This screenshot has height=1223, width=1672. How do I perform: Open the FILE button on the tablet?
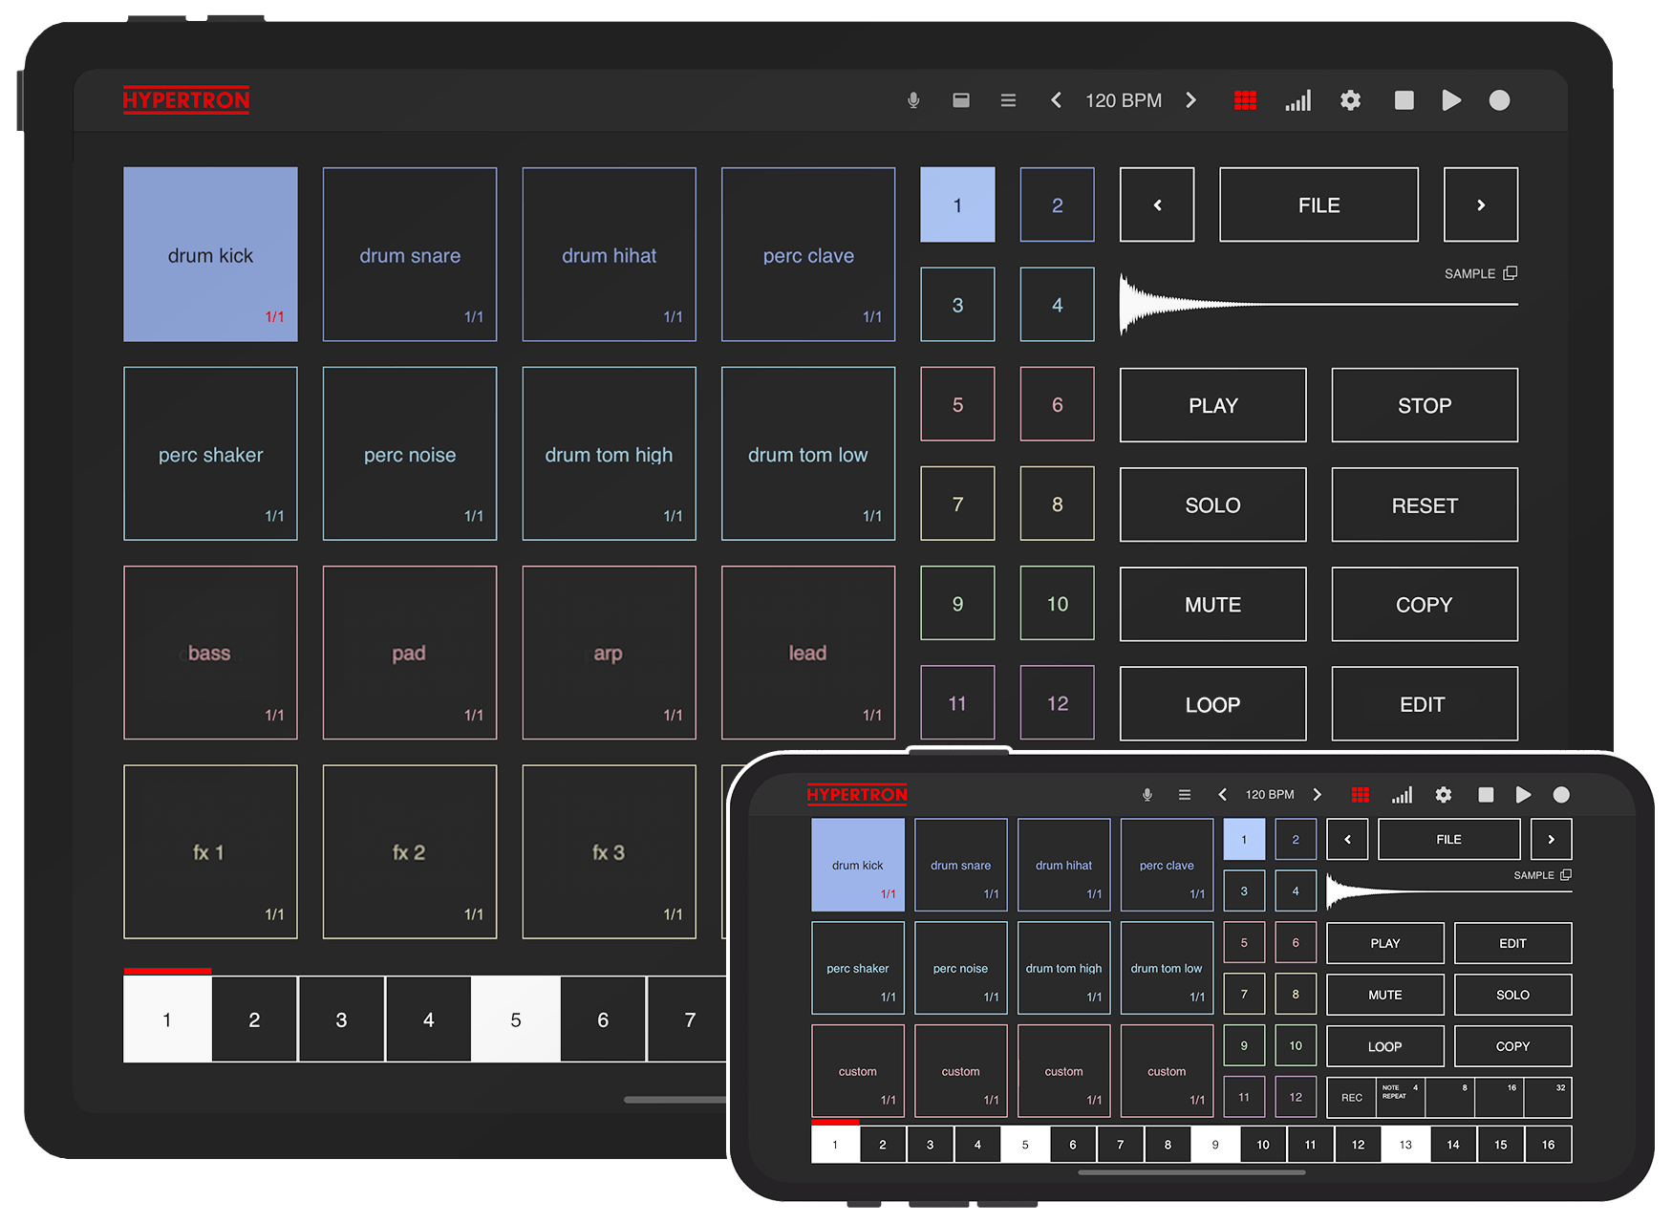click(x=1318, y=204)
